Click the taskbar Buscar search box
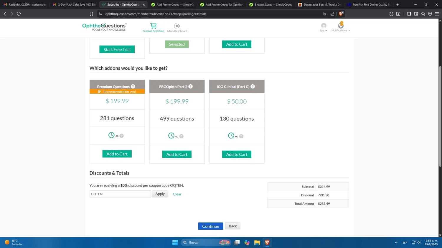 (x=206, y=242)
